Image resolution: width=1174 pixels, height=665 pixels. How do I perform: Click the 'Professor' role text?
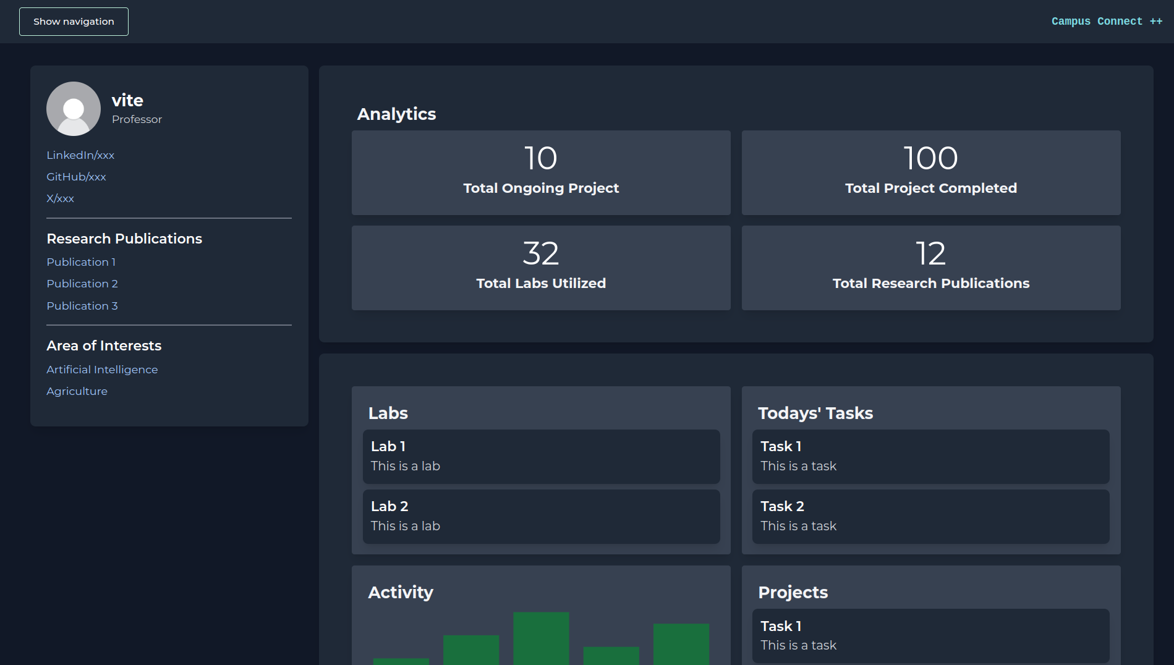[x=137, y=119]
